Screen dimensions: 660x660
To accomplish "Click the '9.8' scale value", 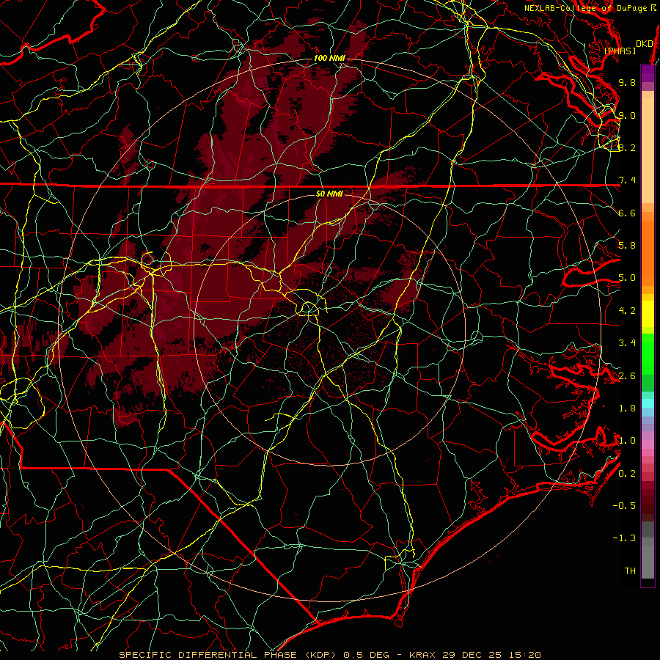I will [x=627, y=82].
